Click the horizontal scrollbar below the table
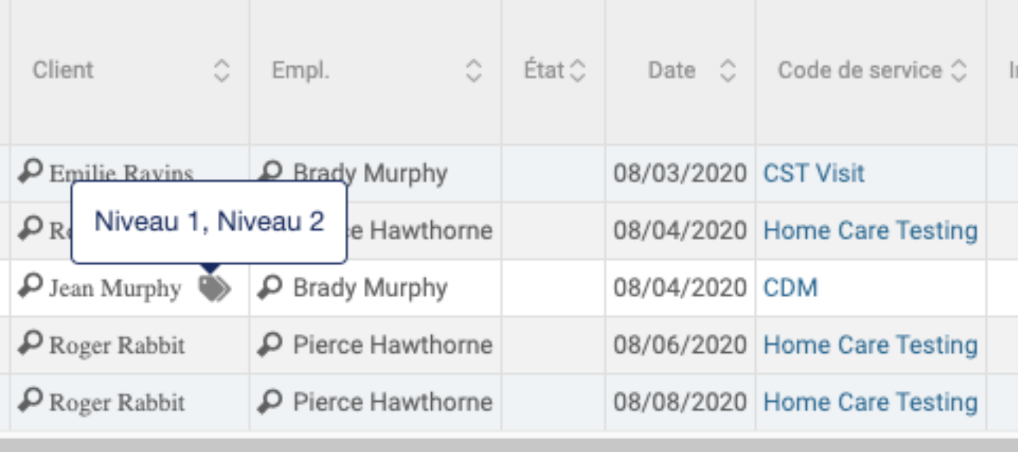This screenshot has width=1018, height=452. (x=509, y=445)
